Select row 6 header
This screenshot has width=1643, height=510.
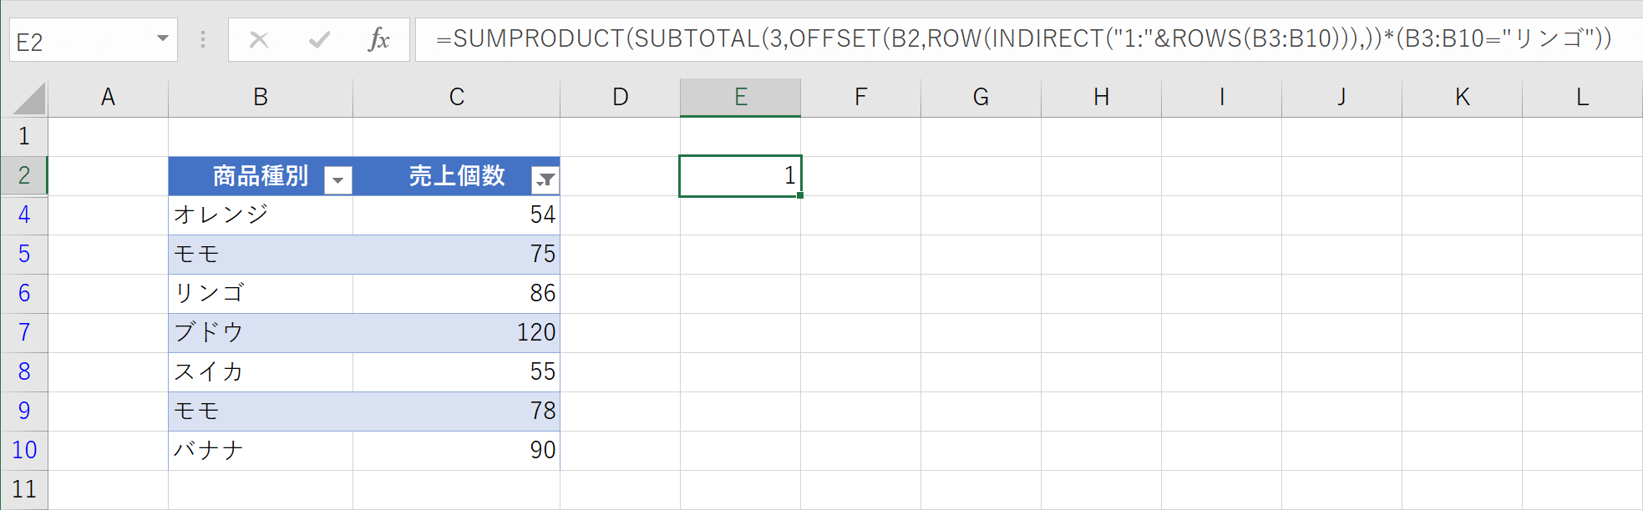24,293
